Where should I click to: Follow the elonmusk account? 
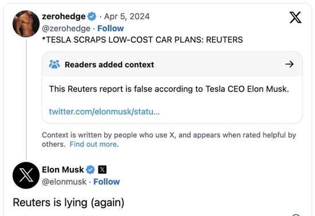point(107,182)
